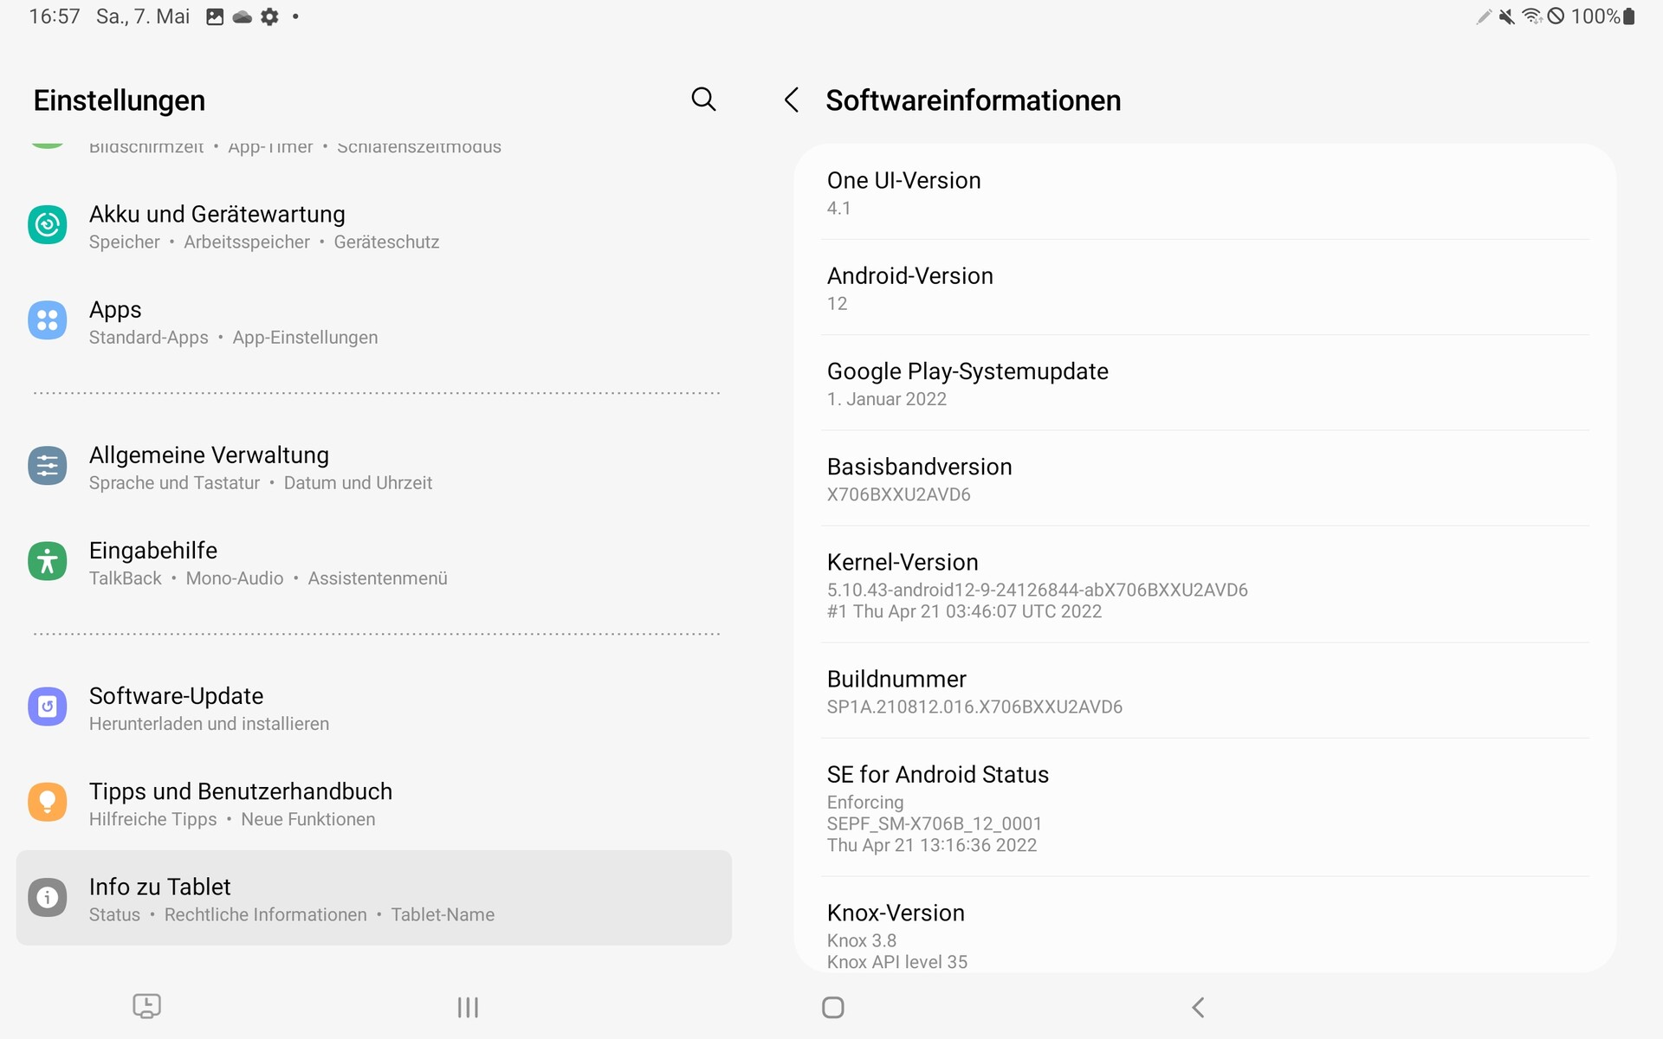Select the Info zu Tablet menu entry
Viewport: 1663px width, 1039px height.
[x=374, y=898]
